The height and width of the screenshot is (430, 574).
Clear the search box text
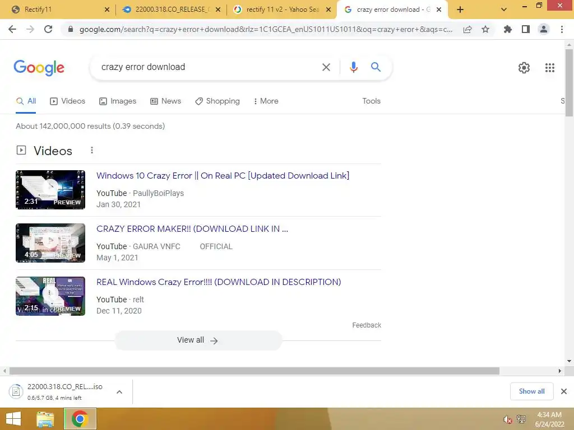click(326, 67)
